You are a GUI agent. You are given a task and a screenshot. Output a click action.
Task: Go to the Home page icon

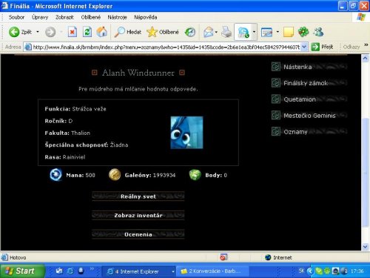(102, 32)
